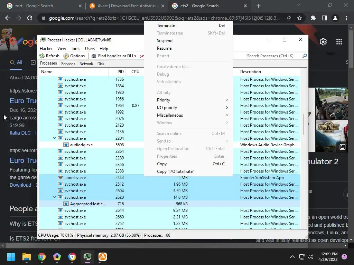Select the spoolsv.exe process row
The width and height of the screenshot is (354, 265).
(x=169, y=178)
